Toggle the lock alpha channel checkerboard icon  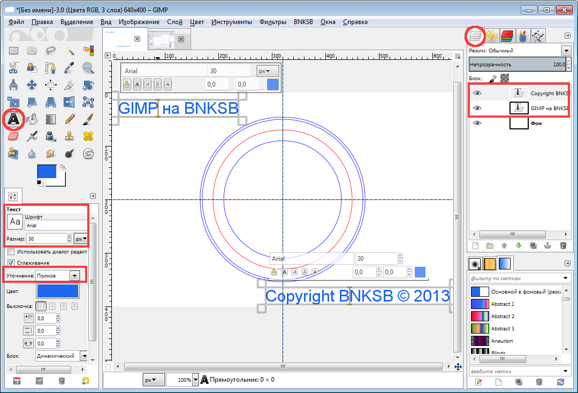tap(505, 78)
